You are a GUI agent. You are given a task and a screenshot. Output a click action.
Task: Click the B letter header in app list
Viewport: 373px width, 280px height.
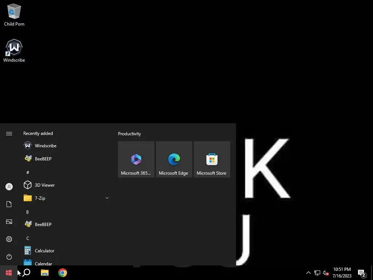click(27, 212)
